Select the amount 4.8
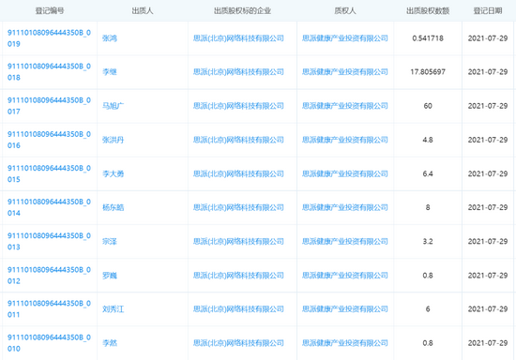Image resolution: width=516 pixels, height=360 pixels. tap(428, 140)
